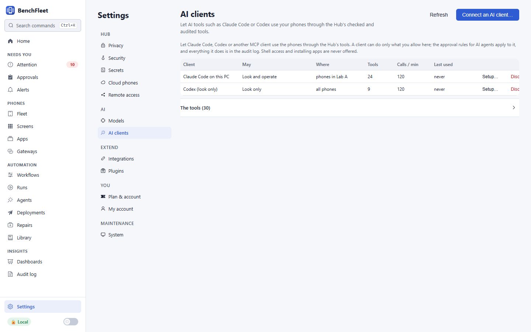
Task: Open Attention via its alert-circle icon
Action: click(10, 65)
